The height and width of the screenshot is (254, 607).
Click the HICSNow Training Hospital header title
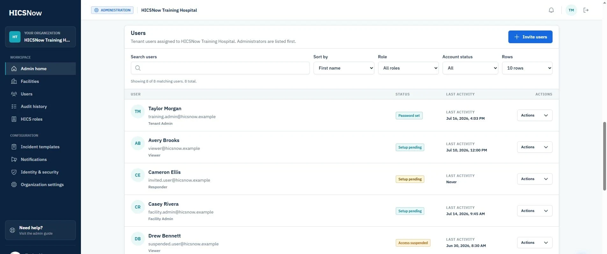(x=169, y=10)
